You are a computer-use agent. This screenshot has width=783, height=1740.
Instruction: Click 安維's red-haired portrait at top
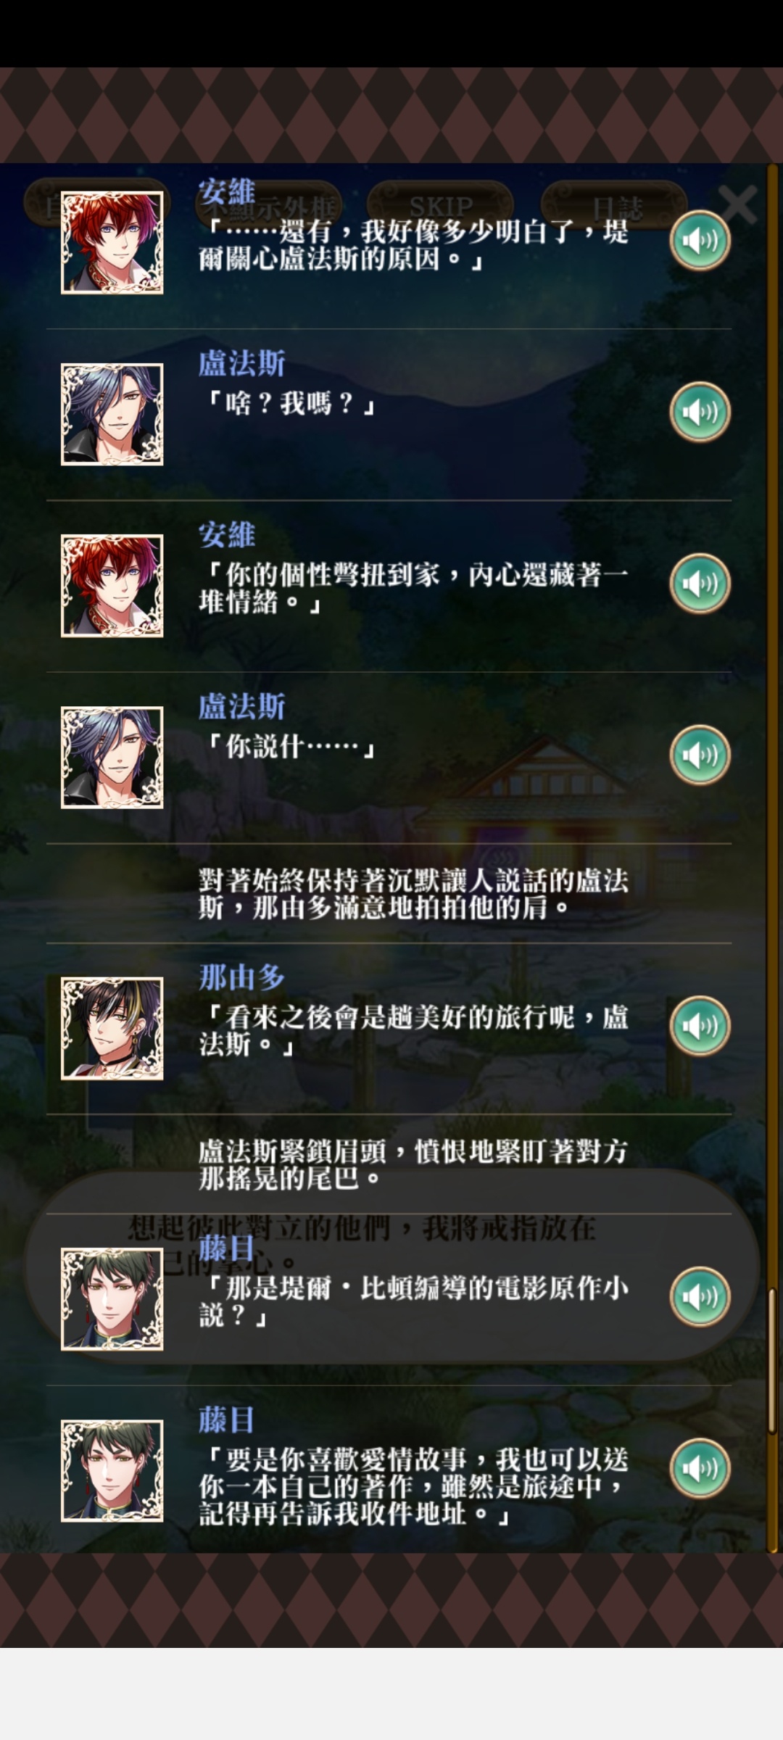(x=112, y=242)
